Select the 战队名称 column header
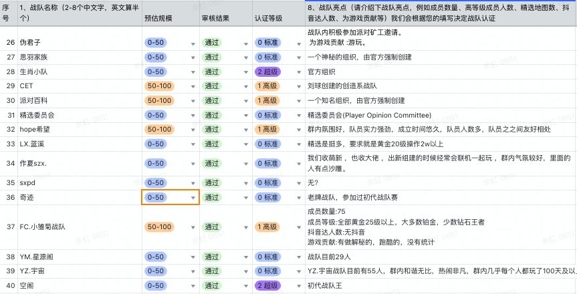This screenshot has height=294, width=577. tap(80, 13)
